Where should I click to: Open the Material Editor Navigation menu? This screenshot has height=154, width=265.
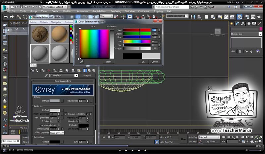point(56,22)
